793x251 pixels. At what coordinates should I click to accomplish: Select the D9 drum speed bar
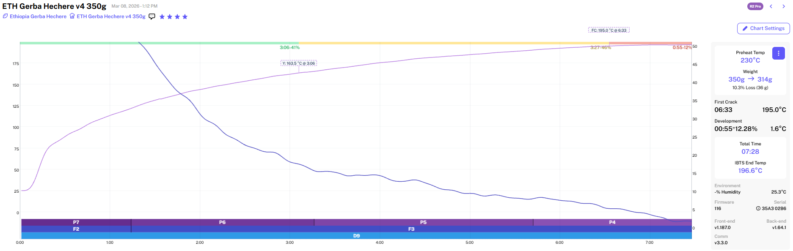tap(356, 236)
